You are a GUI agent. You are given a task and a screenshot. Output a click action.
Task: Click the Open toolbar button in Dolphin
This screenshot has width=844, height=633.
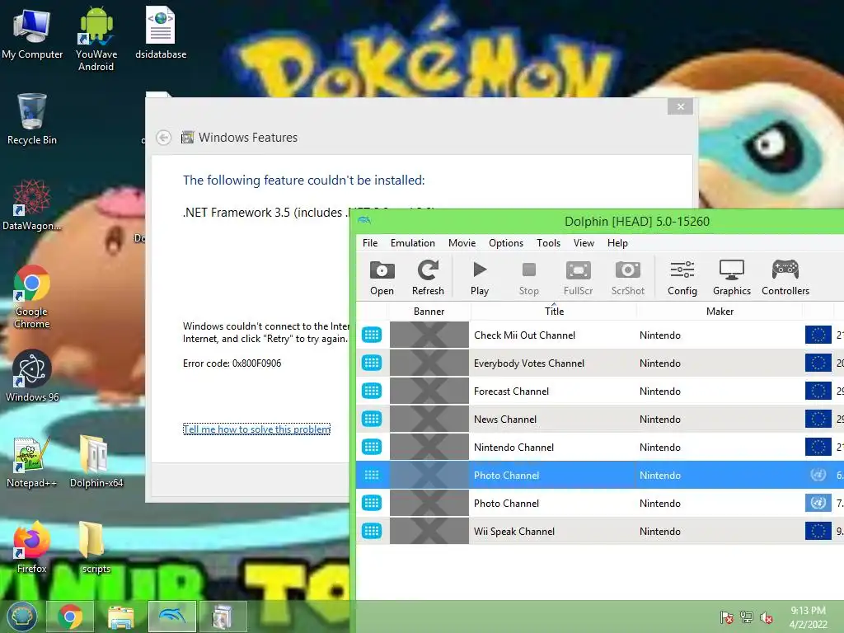(382, 278)
